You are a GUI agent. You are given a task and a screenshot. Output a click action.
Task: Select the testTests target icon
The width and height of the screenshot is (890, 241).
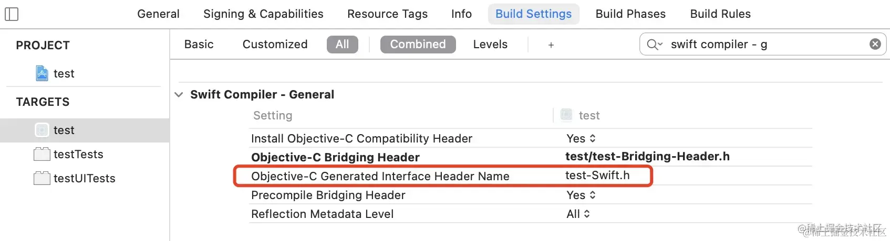coord(42,154)
